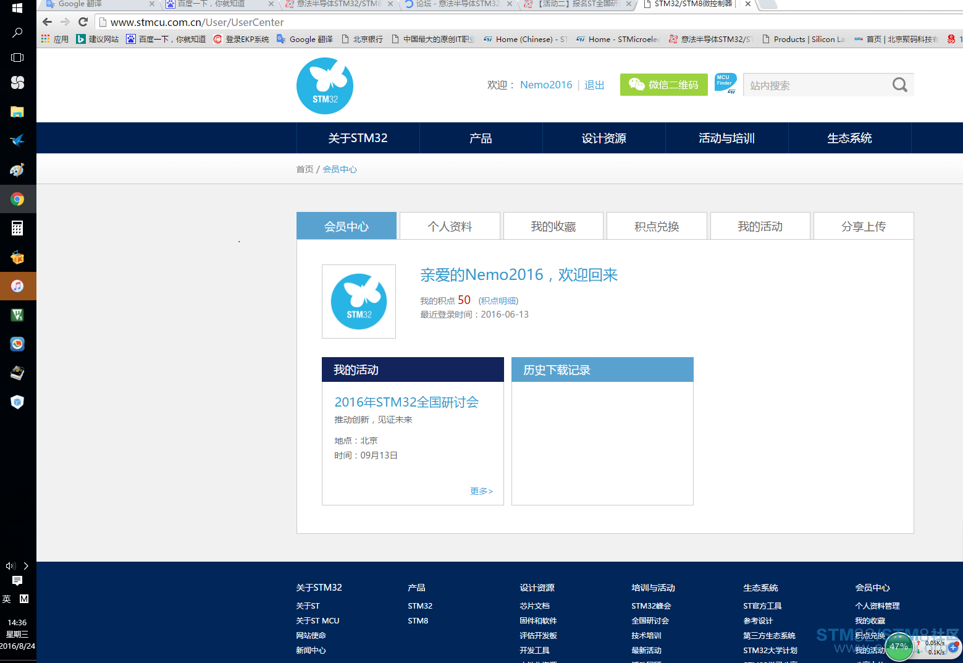Viewport: 963px width, 663px height.
Task: Open Task View on the taskbar
Action: click(x=17, y=57)
